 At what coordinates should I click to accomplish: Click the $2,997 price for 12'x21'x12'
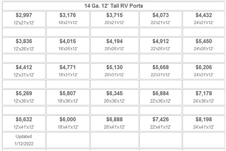pyautogui.click(x=24, y=15)
